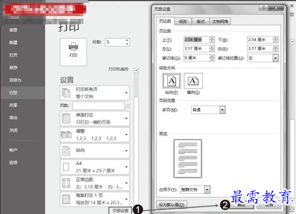The height and width of the screenshot is (214, 296).
Task: Click the OK button in Page Setup
Action: 242,205
